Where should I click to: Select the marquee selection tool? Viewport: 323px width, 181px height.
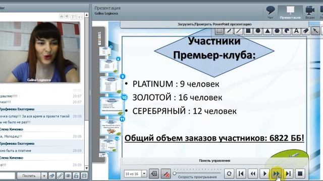219,31
